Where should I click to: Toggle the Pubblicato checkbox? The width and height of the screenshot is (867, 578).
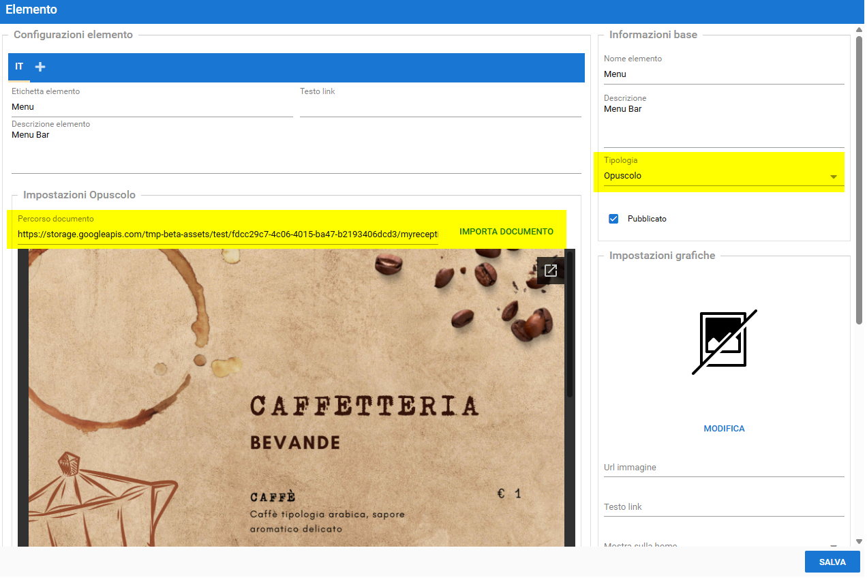613,219
